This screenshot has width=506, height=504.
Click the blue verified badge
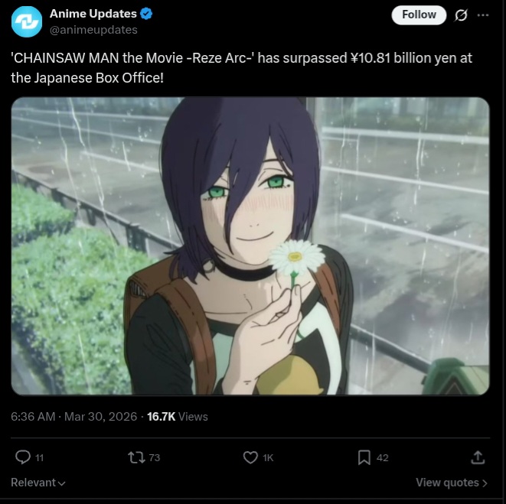(146, 14)
